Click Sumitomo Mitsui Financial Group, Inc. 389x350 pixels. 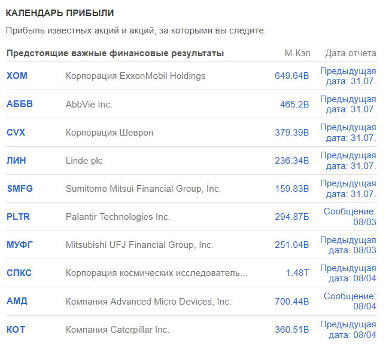point(143,189)
